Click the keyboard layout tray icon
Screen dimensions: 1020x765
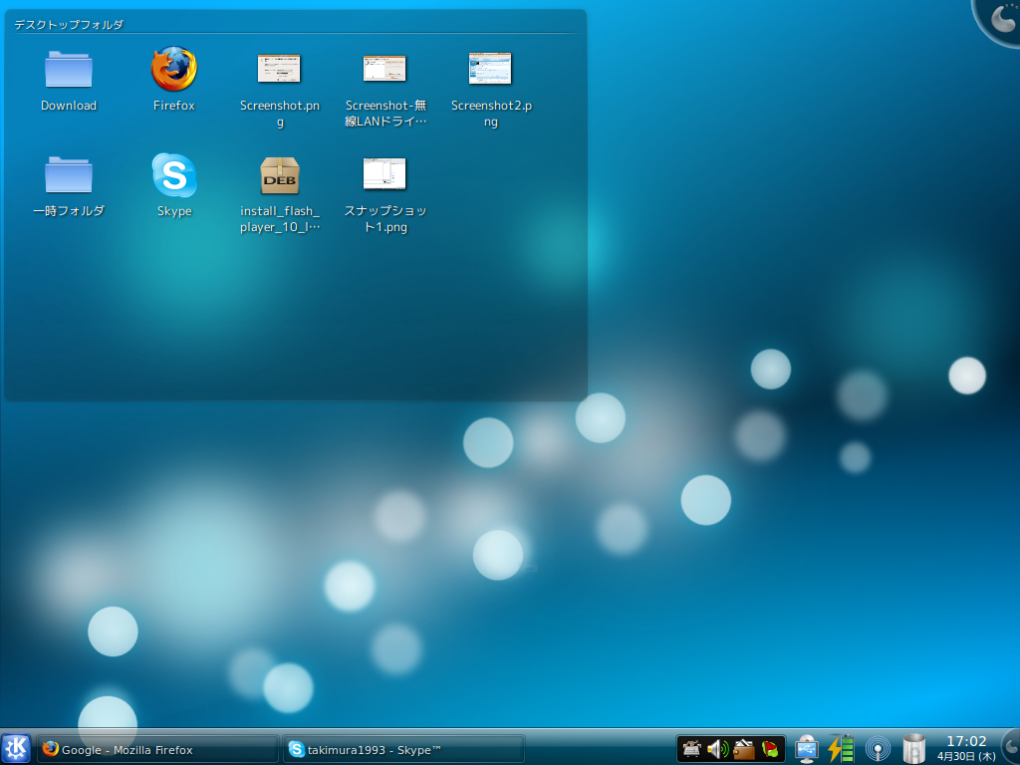[x=691, y=749]
